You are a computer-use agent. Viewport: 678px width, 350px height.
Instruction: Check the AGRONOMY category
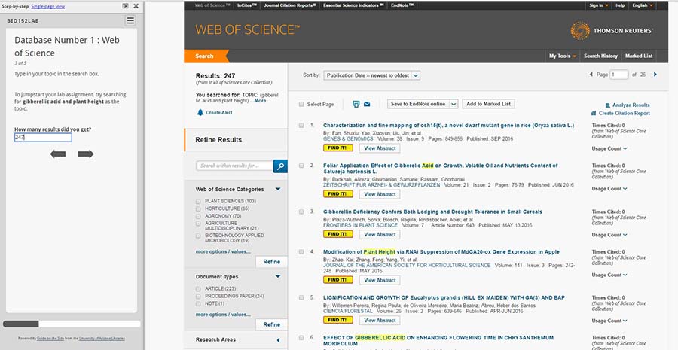click(x=198, y=216)
